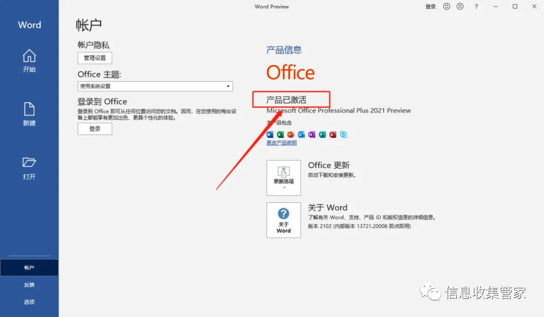Open the 打开 folder page
The height and width of the screenshot is (317, 544).
point(29,168)
